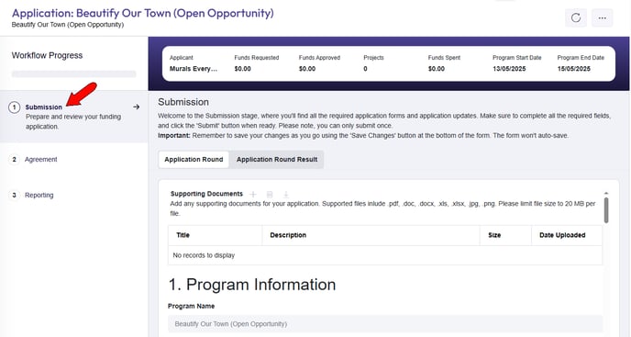Switch to Application Round tab
The height and width of the screenshot is (337, 631).
click(194, 160)
